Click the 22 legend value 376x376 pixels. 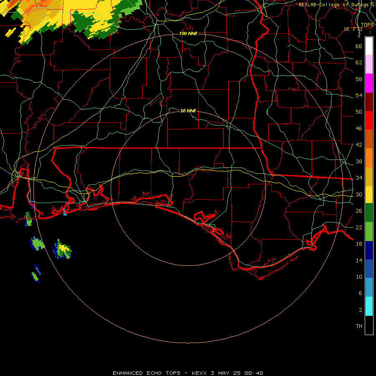pos(359,227)
